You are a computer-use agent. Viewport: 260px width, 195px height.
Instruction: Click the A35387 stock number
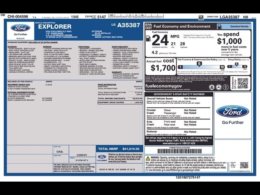point(128,25)
